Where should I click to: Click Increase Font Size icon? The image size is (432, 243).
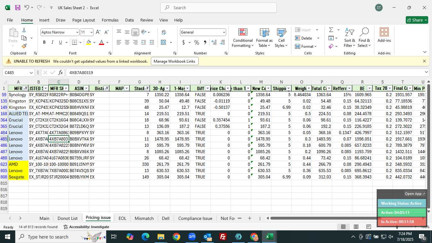pyautogui.click(x=98, y=32)
